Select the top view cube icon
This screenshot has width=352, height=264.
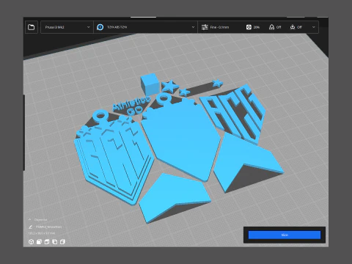click(x=47, y=242)
